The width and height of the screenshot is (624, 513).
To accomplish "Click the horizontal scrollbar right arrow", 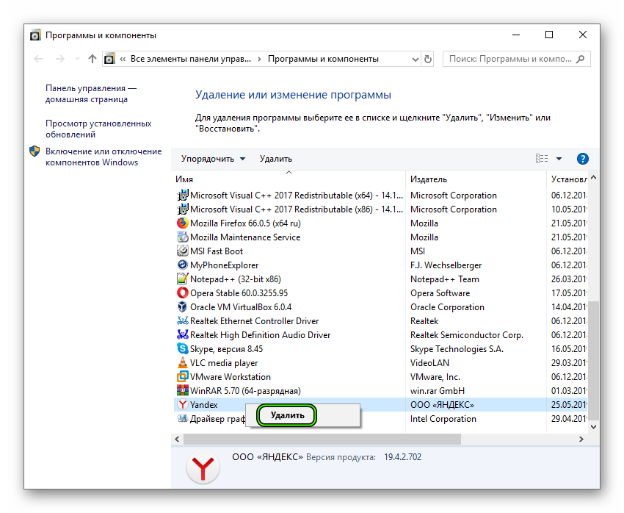I will (581, 439).
